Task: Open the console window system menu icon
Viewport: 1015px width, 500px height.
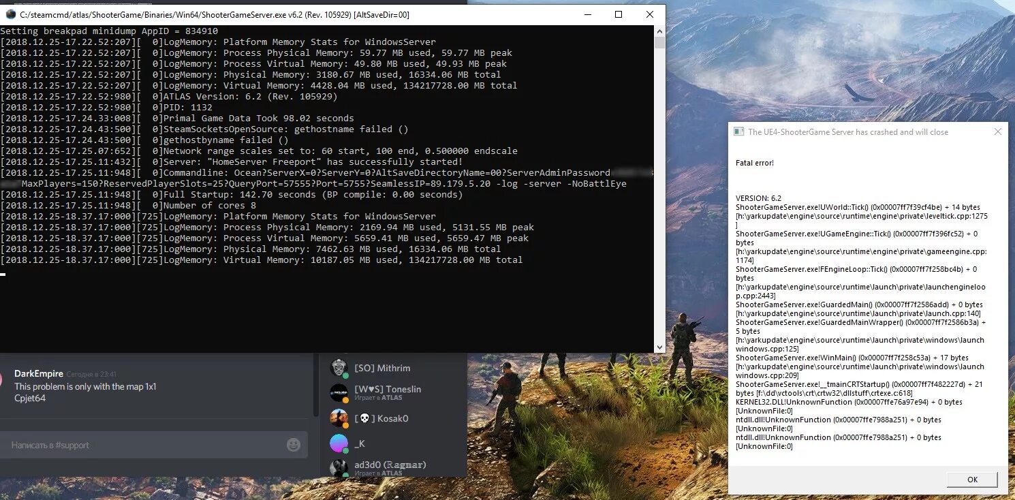Action: click(10, 14)
